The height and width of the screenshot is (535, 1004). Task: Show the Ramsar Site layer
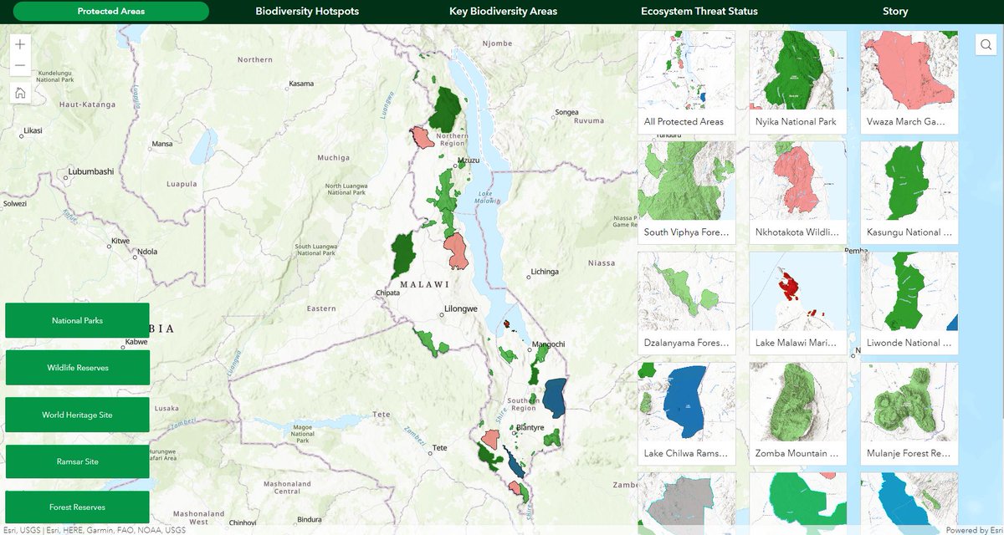click(x=77, y=461)
